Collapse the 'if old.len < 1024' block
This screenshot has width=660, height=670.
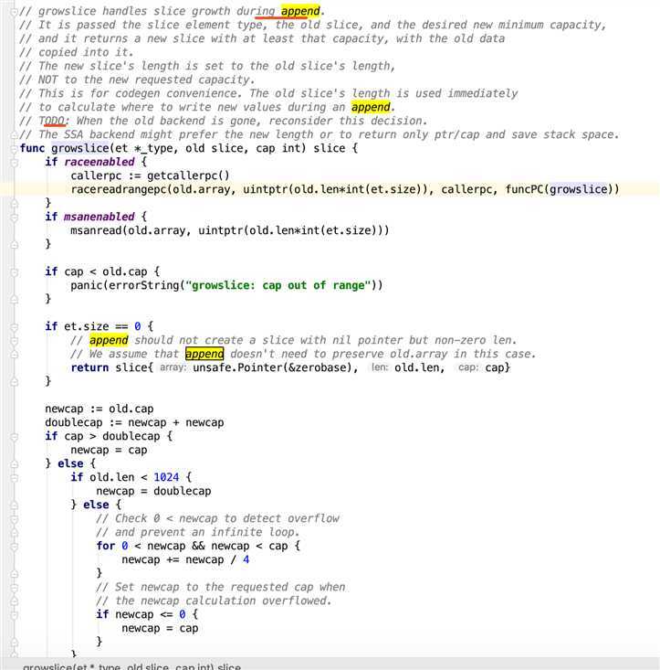pyautogui.click(x=14, y=478)
